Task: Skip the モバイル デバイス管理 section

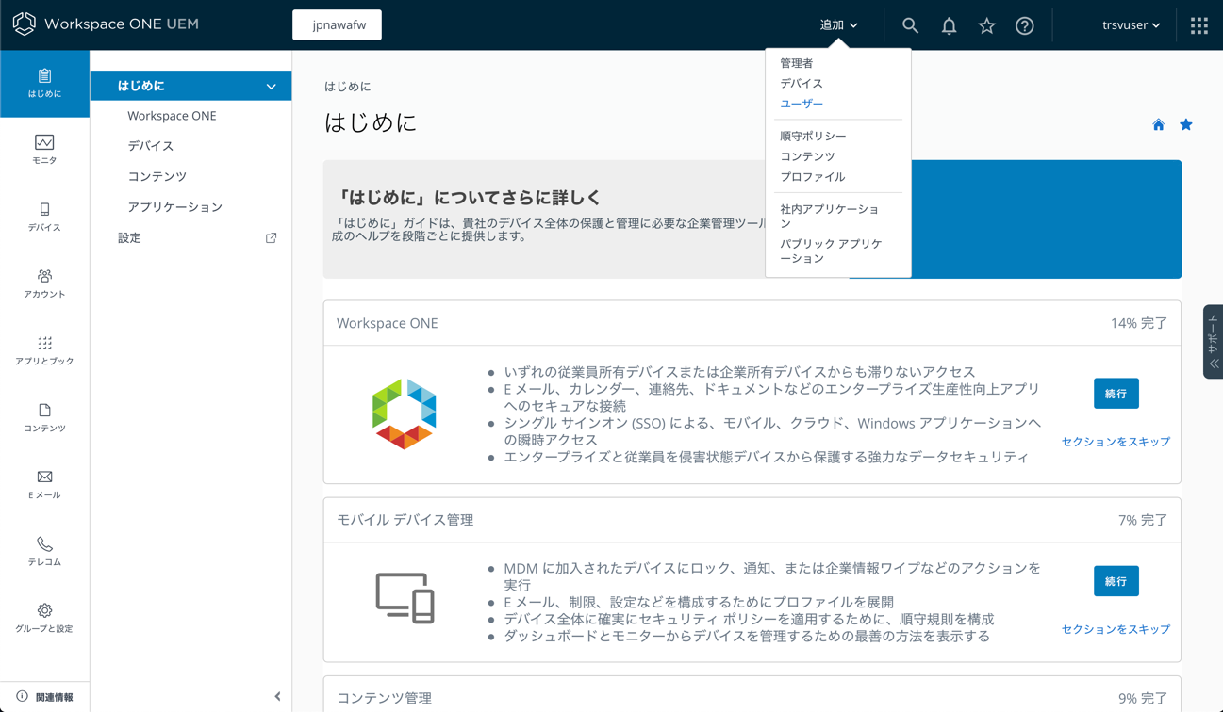Action: coord(1116,629)
